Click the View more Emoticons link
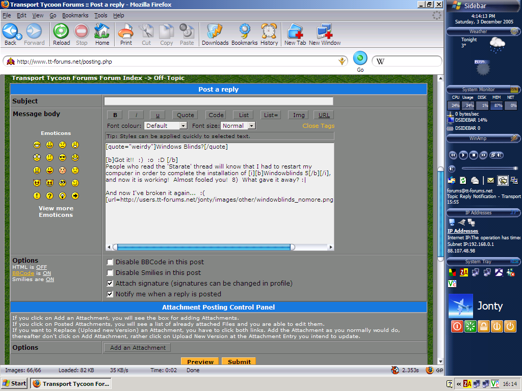The width and height of the screenshot is (522, 391). pos(56,212)
